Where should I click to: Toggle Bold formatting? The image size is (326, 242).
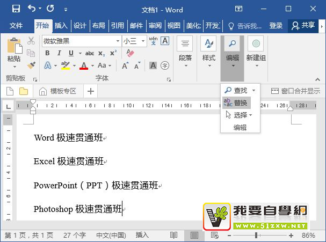(x=47, y=53)
